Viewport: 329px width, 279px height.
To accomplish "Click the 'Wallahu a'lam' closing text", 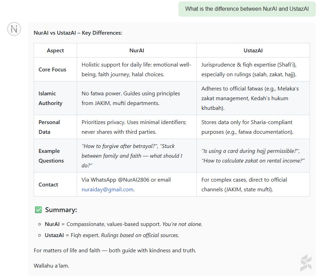I will coord(51,266).
